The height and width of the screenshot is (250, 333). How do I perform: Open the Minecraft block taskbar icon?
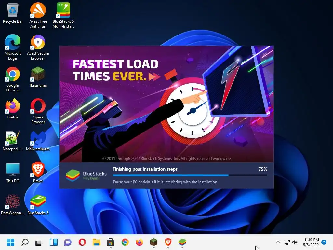tap(153, 242)
